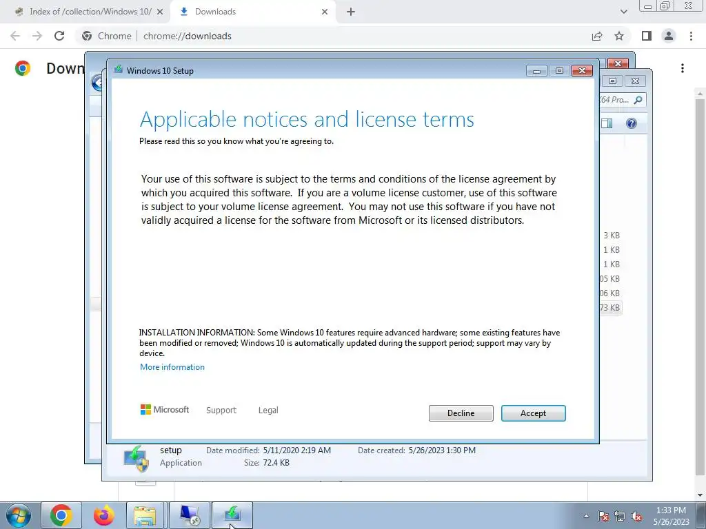Screen dimensions: 706x529
Task: Click the 'setup' file name in details pane
Action: click(x=171, y=450)
